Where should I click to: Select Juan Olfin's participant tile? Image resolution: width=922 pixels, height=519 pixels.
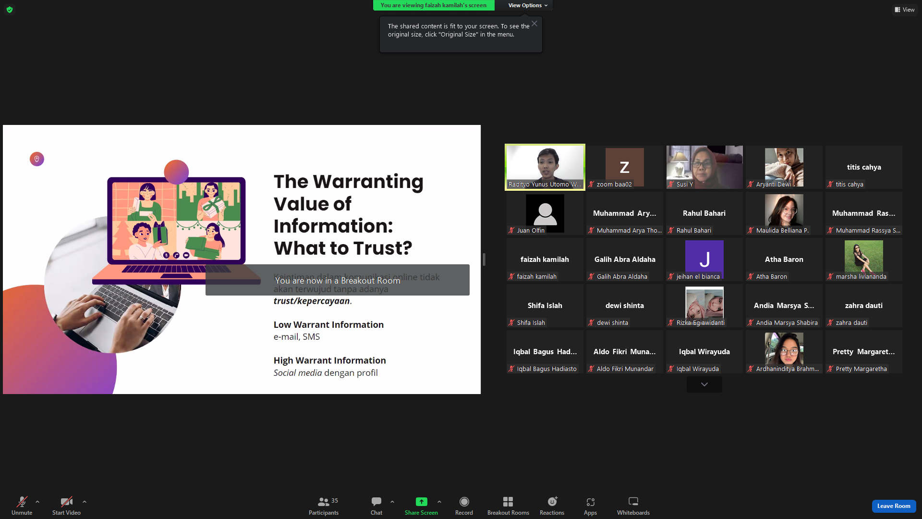pos(545,213)
